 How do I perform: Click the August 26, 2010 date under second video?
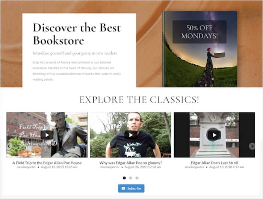[x=143, y=167]
